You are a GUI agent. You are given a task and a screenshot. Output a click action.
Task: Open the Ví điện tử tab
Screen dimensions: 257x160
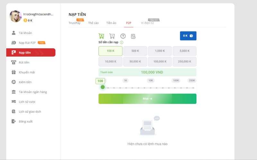pos(147,23)
